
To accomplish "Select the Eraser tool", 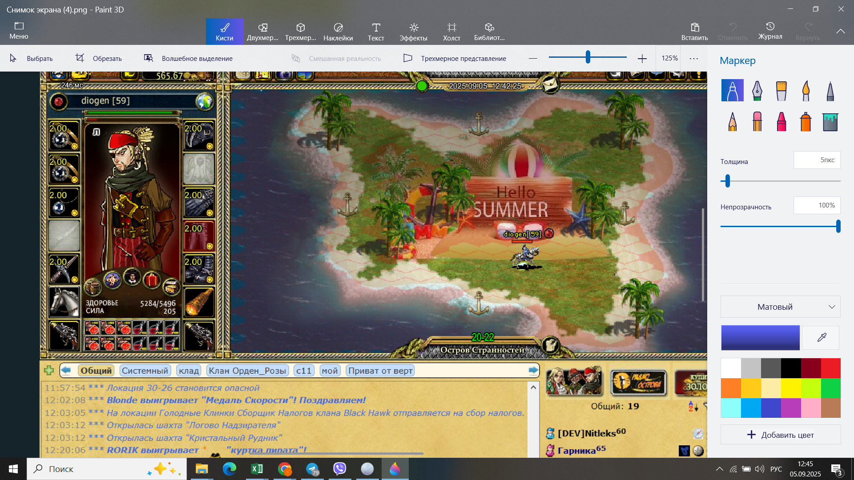I will tap(757, 121).
